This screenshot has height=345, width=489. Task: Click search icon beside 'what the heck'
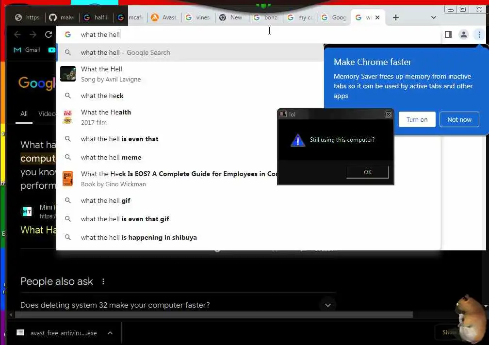68,96
